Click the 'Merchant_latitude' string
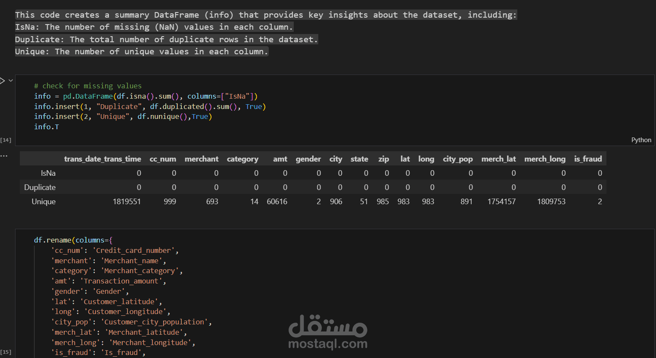The height and width of the screenshot is (358, 656). click(144, 332)
